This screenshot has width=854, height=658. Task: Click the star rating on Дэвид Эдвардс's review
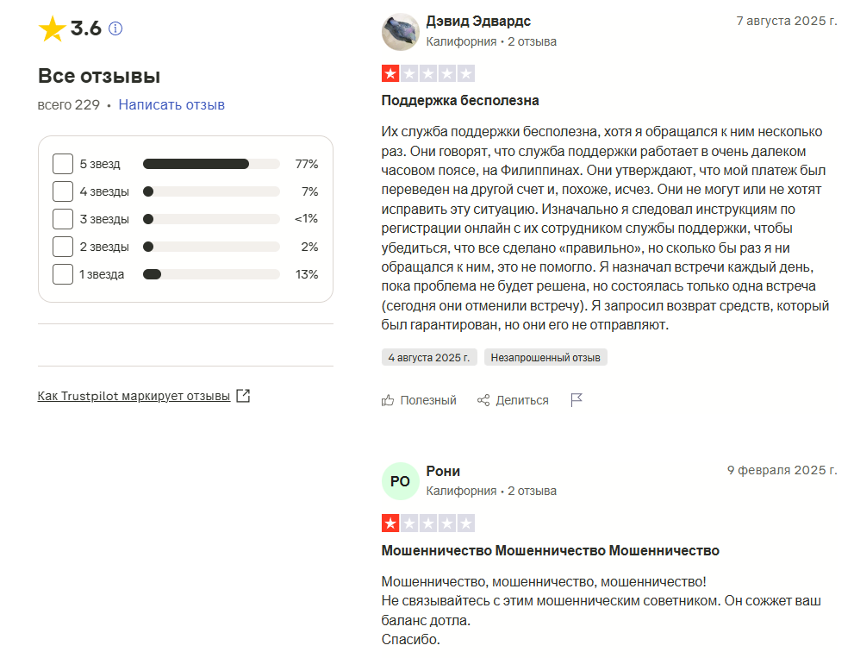point(427,74)
